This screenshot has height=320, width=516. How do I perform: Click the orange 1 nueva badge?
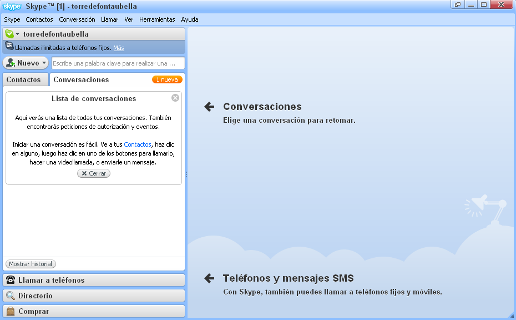(167, 79)
